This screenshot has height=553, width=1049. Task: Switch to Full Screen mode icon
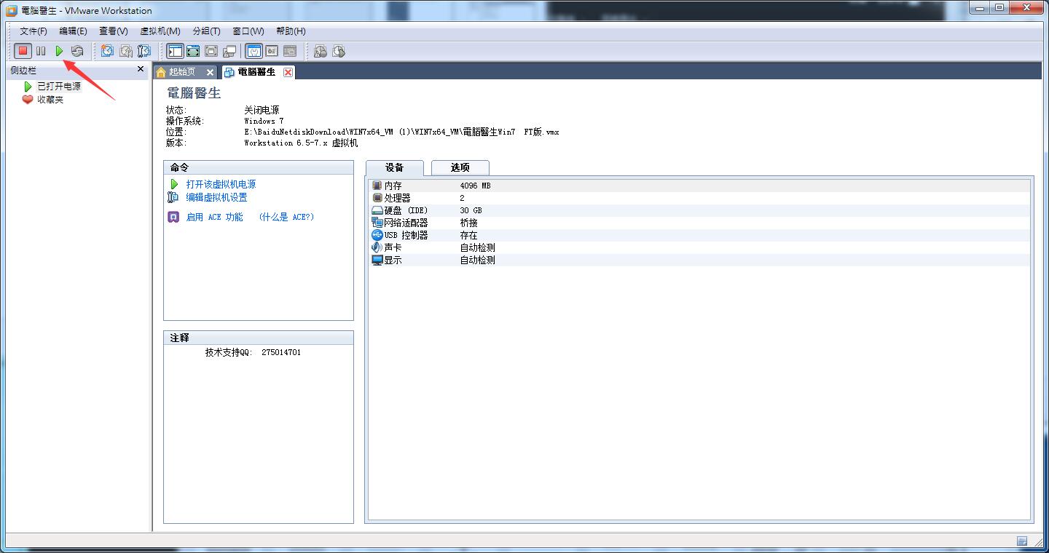193,51
